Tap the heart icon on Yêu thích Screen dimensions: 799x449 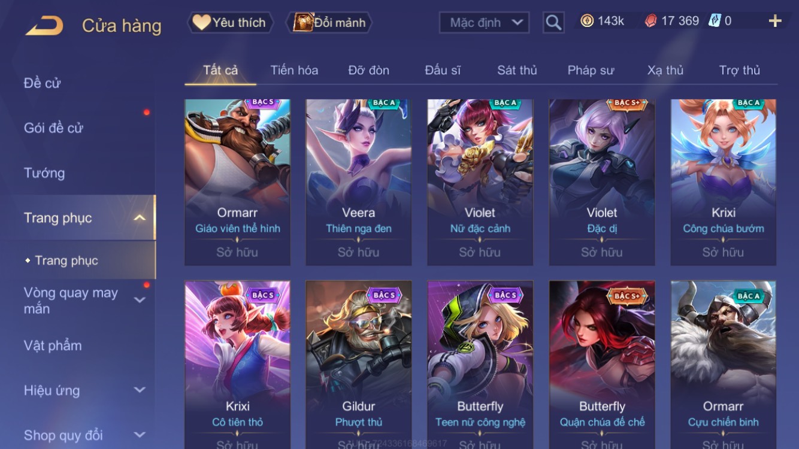point(201,22)
